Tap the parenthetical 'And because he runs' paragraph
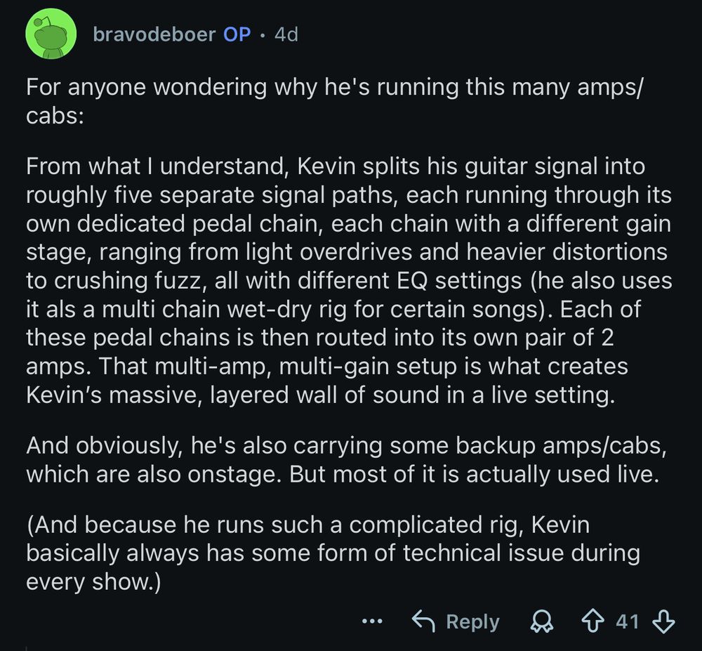Screen dimensions: 702x651 pos(333,553)
